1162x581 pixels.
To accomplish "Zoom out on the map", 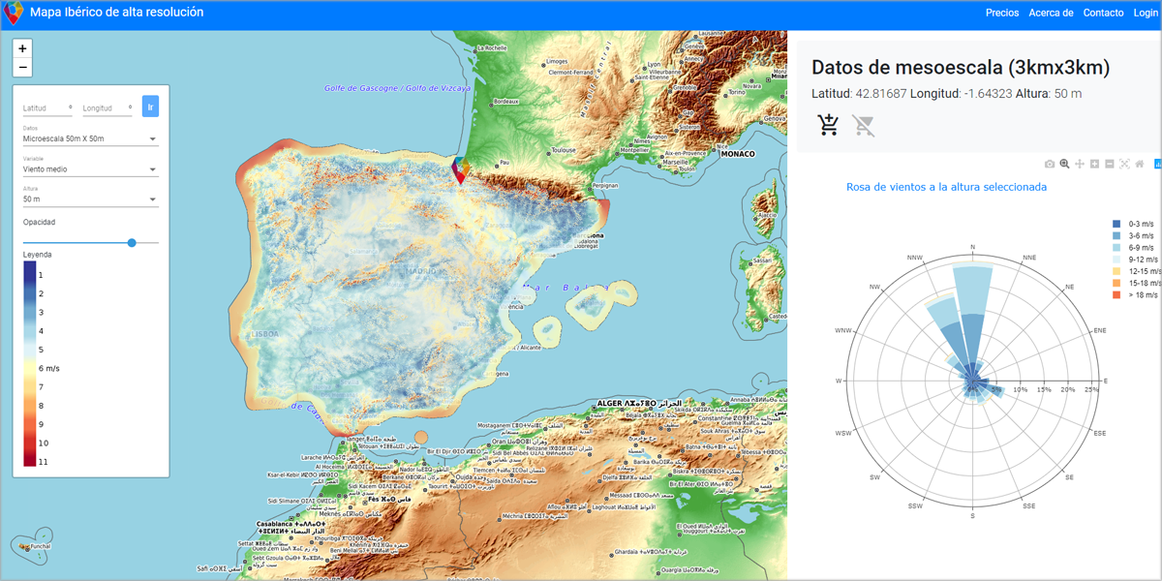I will [x=23, y=68].
